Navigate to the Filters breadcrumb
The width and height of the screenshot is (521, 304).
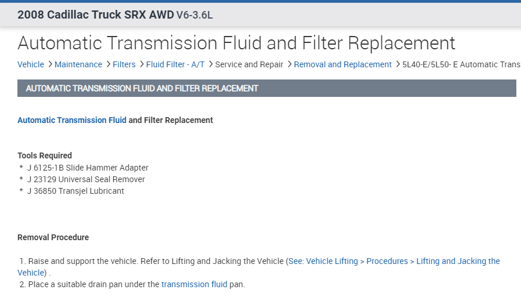124,64
